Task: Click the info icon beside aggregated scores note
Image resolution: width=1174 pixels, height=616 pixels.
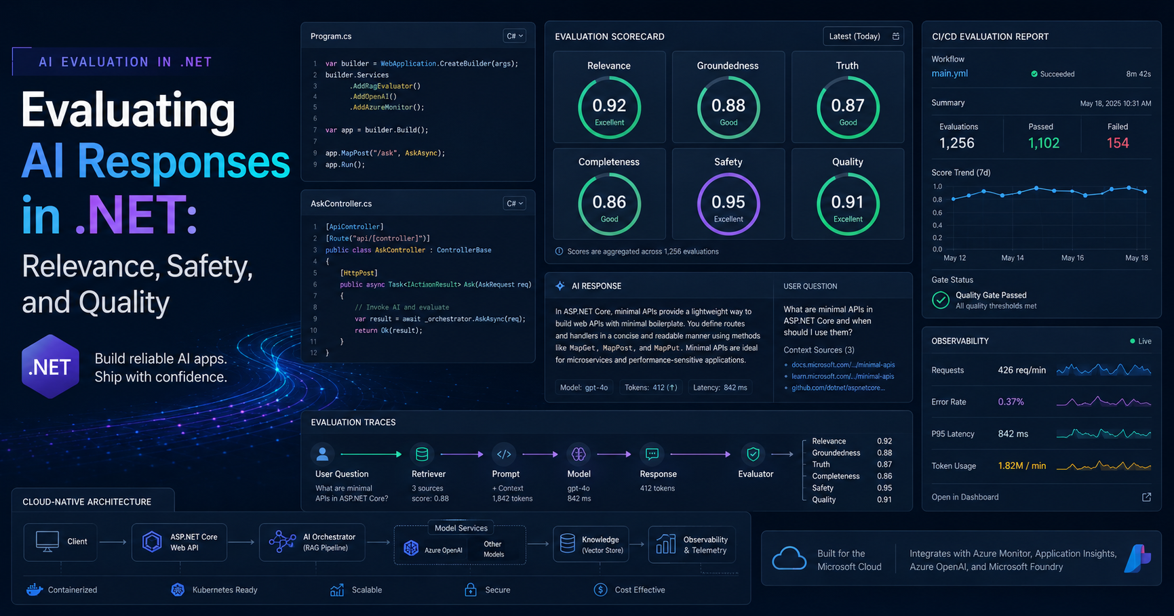Action: point(560,251)
